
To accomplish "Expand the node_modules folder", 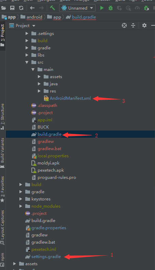I will click(x=21, y=206).
